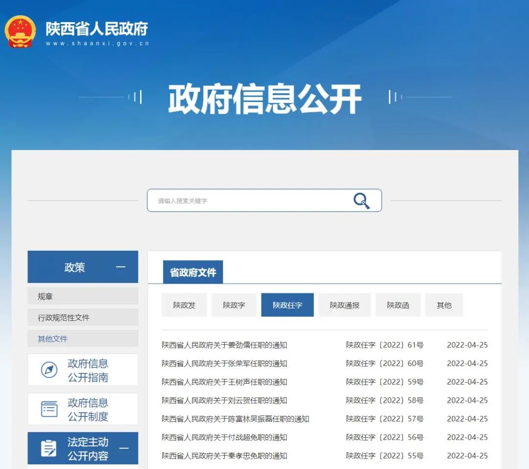Image resolution: width=529 pixels, height=469 pixels.
Task: Open the notice about 姜劲儒任职
Action: click(224, 345)
